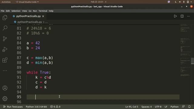Click the minimap scrollbar slider
This screenshot has width=194, height=109.
(x=192, y=61)
